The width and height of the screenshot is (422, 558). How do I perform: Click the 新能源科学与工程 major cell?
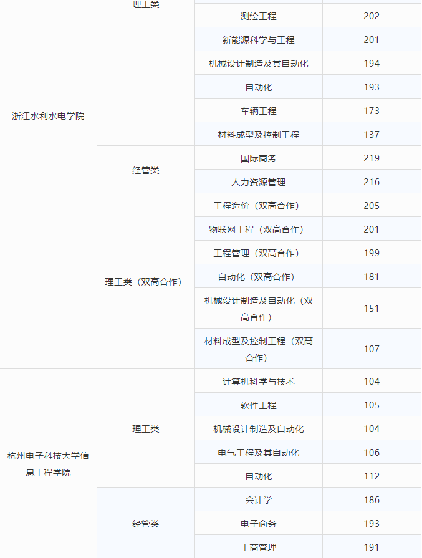tap(258, 39)
